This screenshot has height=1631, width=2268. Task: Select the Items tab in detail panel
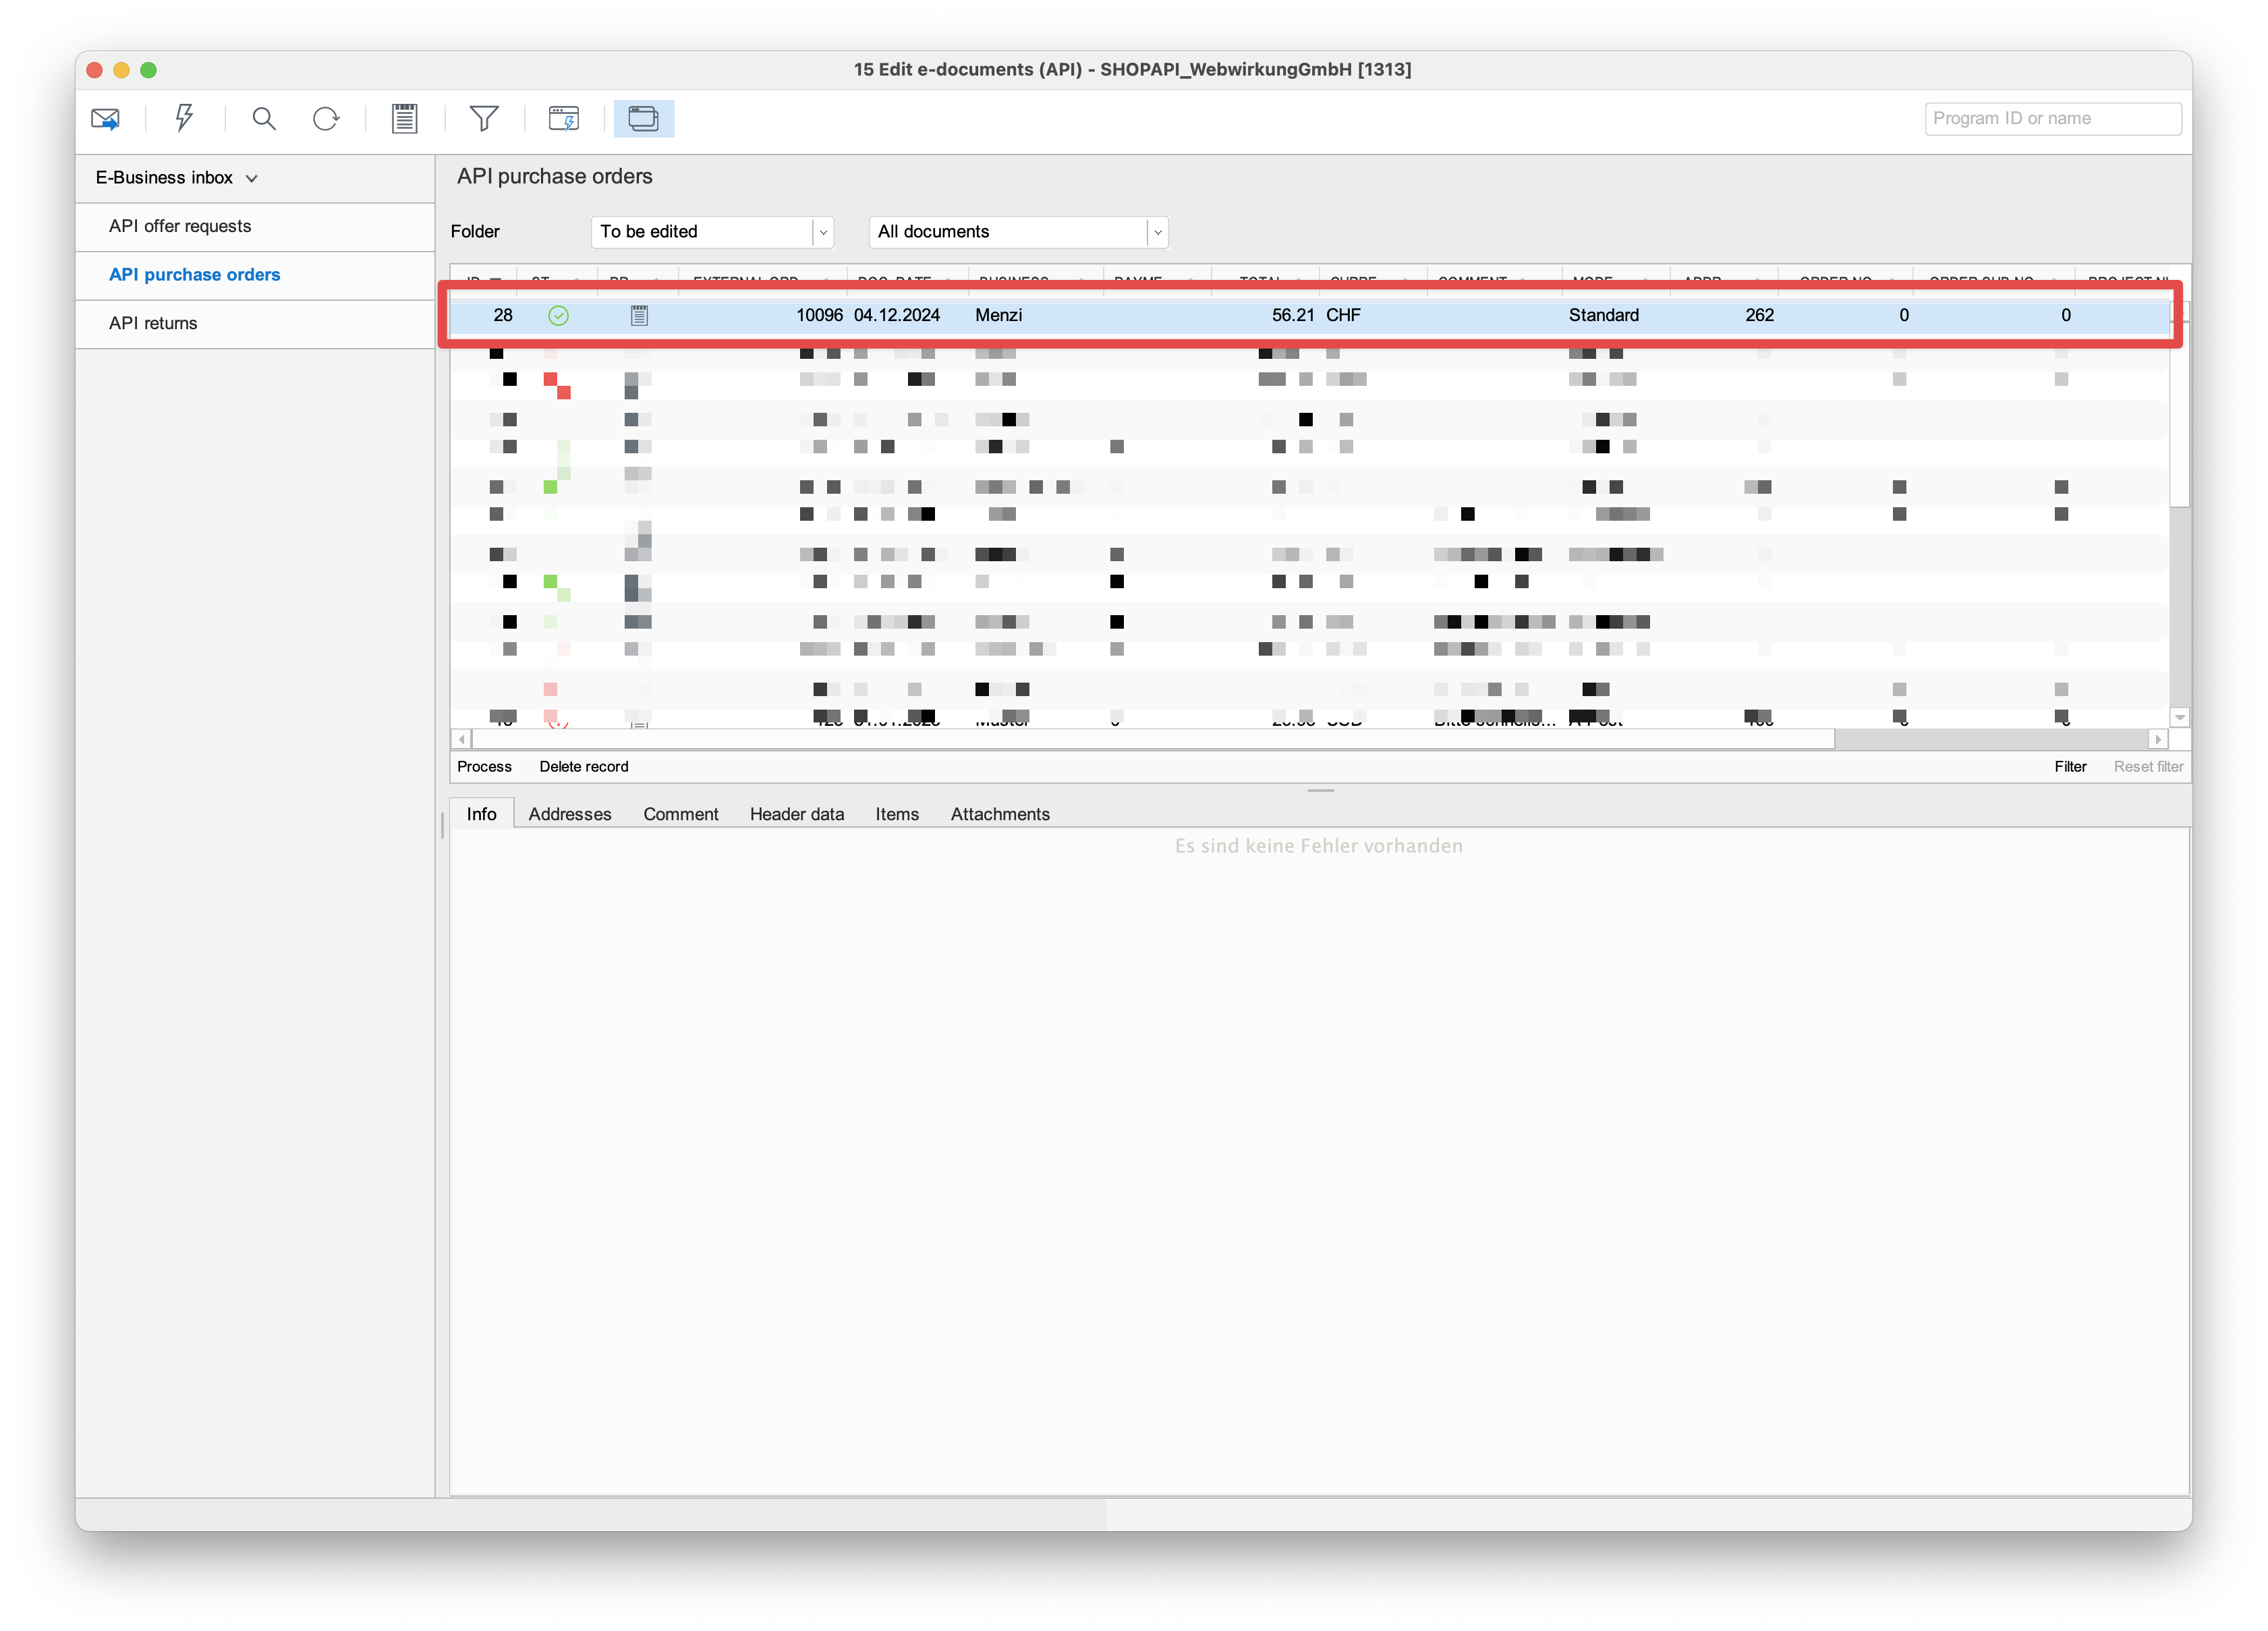coord(898,813)
